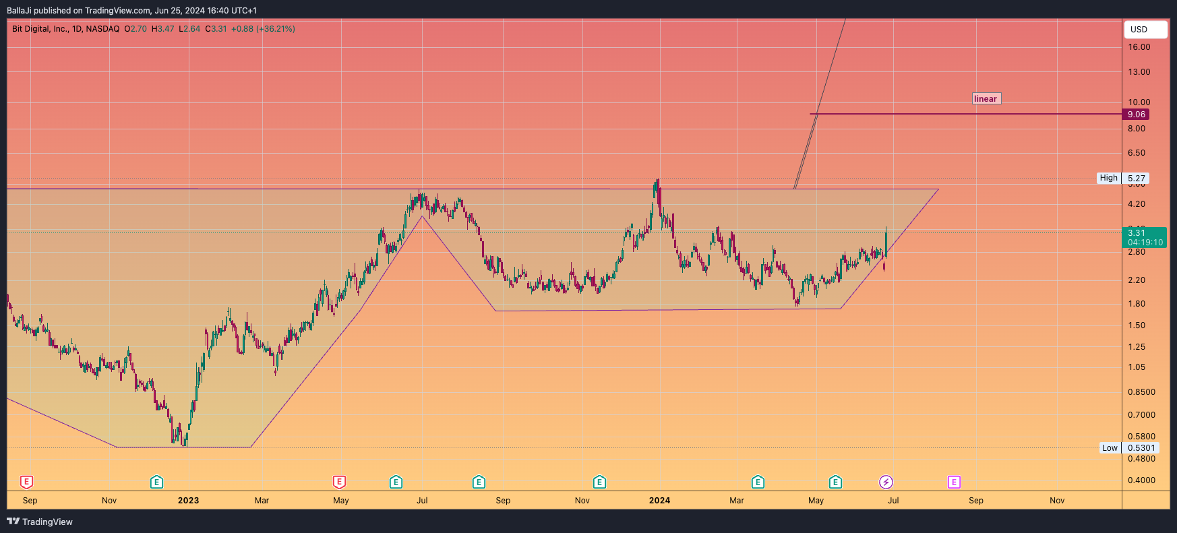The height and width of the screenshot is (533, 1177).
Task: Click the +0.88 (+36.21%) change value
Action: point(263,29)
